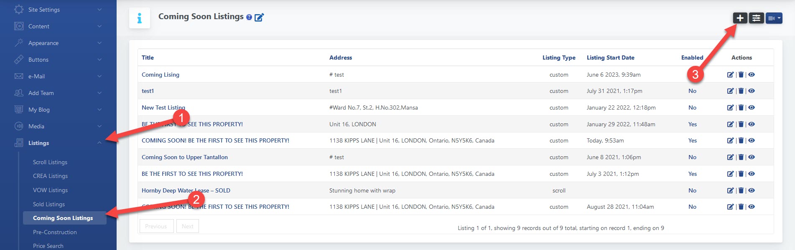Select CREA Listings submenu item
This screenshot has width=795, height=250.
click(x=50, y=176)
